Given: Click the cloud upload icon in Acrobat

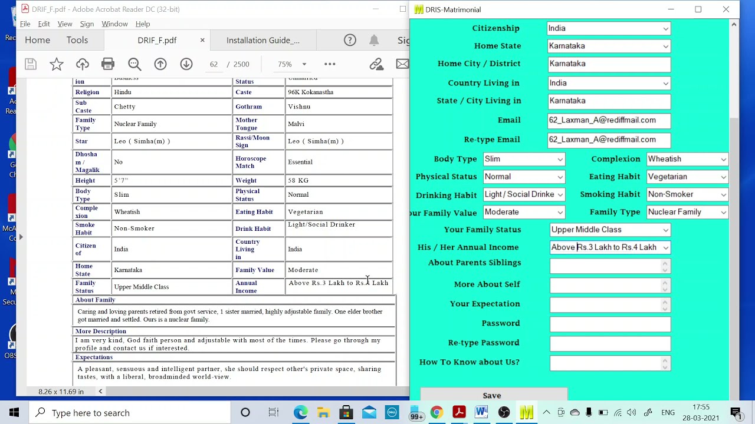Looking at the screenshot, I should coord(83,64).
